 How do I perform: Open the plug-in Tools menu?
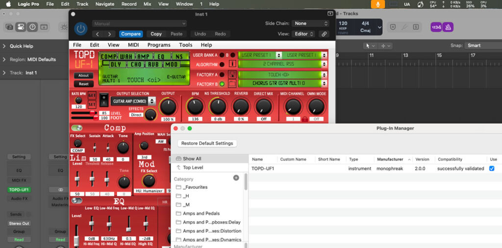click(x=186, y=45)
